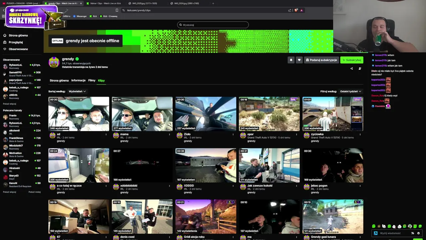Open options menu for clip opor
This screenshot has width=426, height=240.
click(x=297, y=134)
